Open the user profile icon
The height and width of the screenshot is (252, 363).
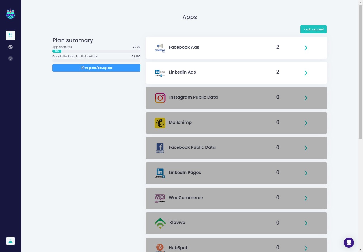coord(10,241)
